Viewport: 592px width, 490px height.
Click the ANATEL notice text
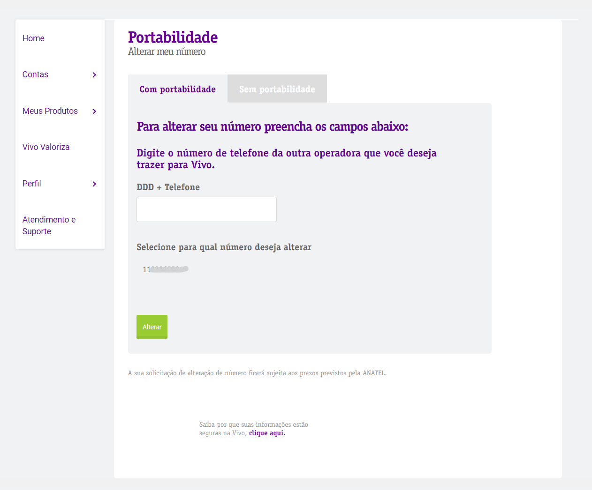coord(257,373)
